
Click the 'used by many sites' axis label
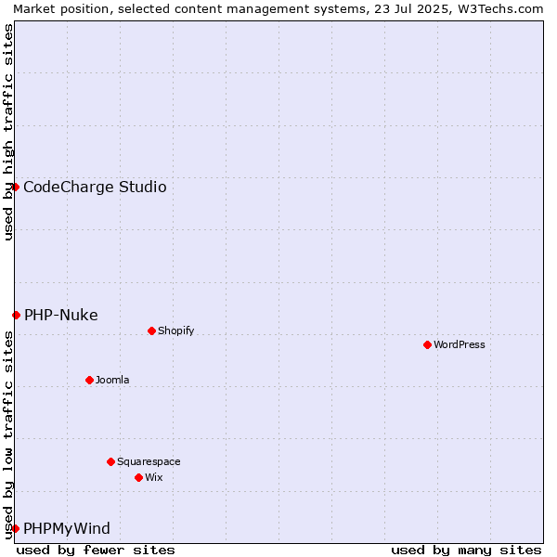tap(466, 551)
